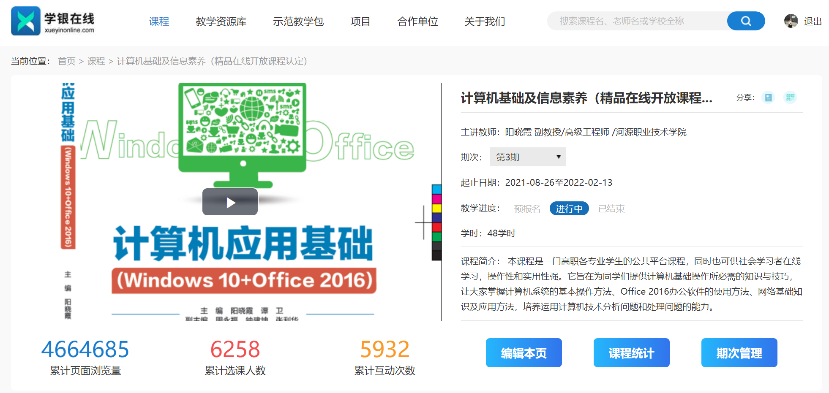Click the 累计选课人数 label
The image size is (829, 393).
pos(235,371)
